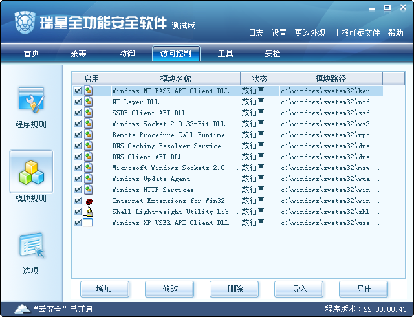The image size is (414, 317).
Task: Click the “云安全” 已开启 status text
Action: [63, 309]
